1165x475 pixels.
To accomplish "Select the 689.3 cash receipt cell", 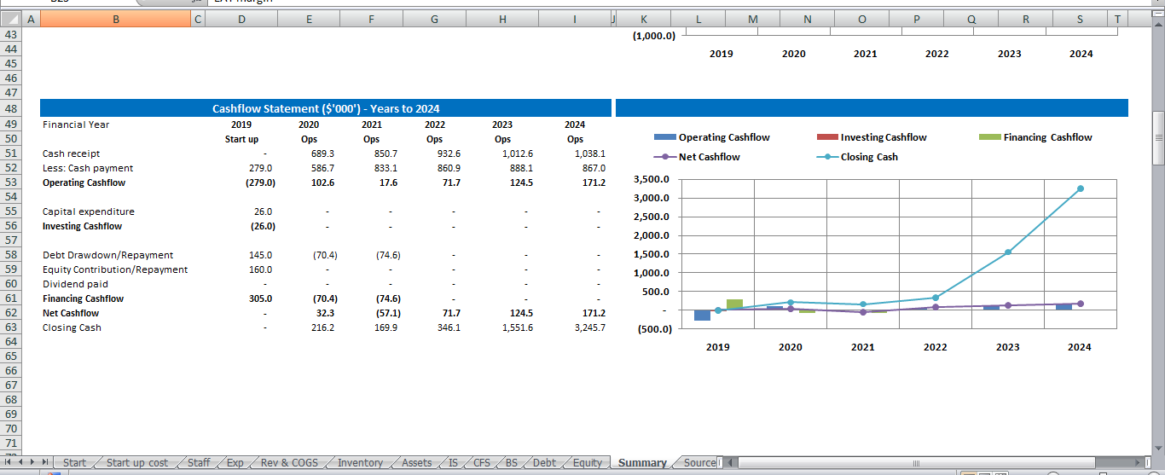I will pos(322,154).
